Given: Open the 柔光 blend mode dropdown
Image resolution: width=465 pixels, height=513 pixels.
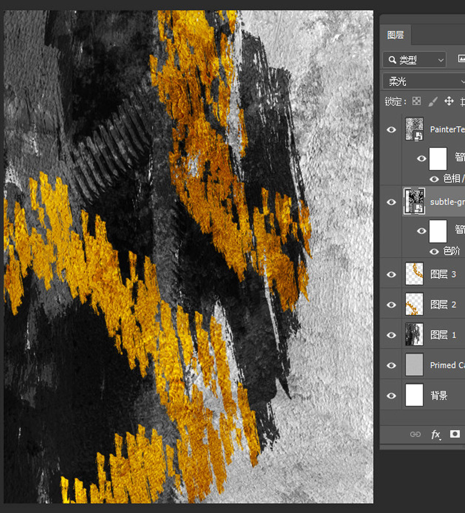Looking at the screenshot, I should (424, 81).
